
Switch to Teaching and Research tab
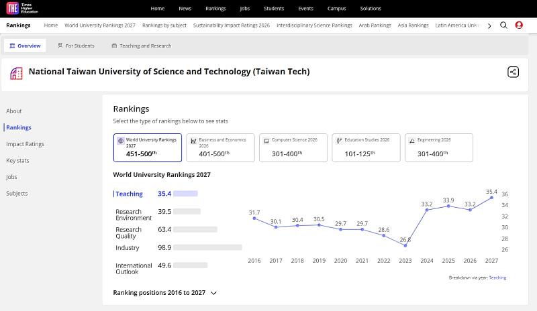pos(142,46)
